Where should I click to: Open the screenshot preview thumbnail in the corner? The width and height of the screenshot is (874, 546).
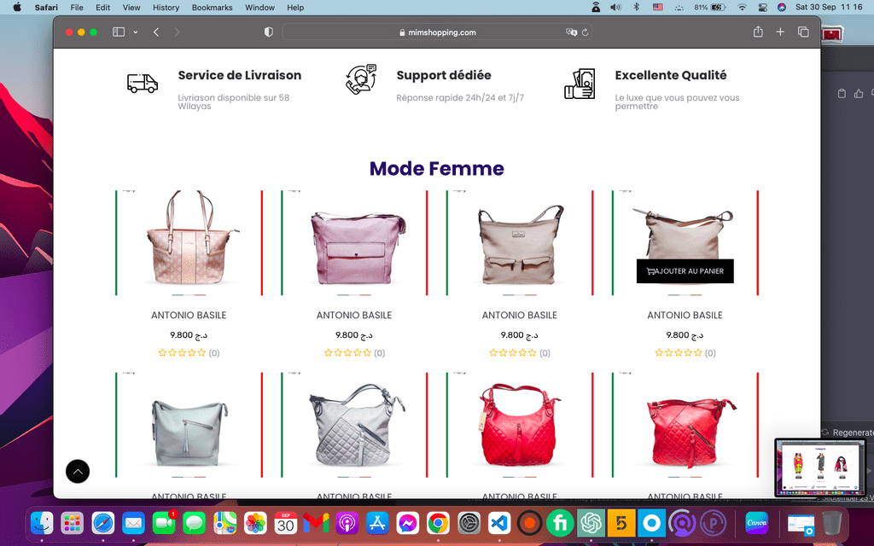[819, 468]
